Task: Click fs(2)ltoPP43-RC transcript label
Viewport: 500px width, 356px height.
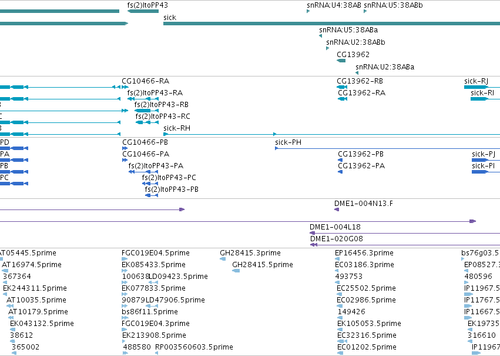Action: tap(163, 117)
